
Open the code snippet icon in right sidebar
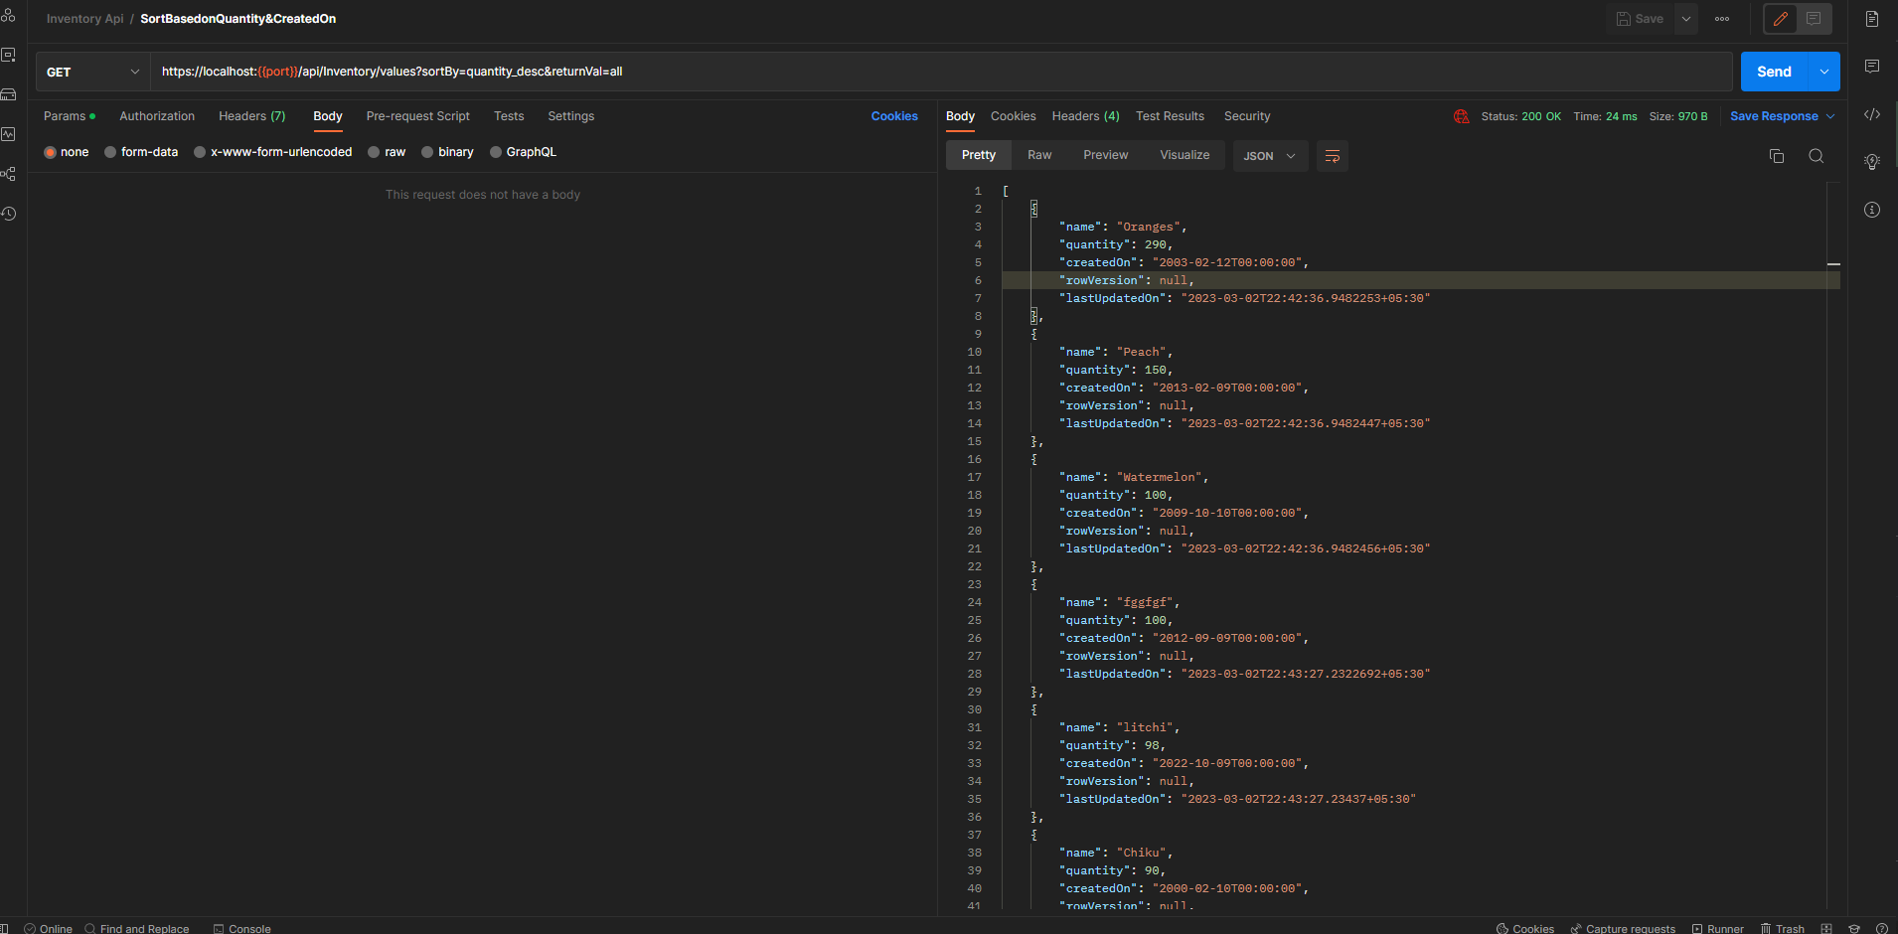point(1872,115)
